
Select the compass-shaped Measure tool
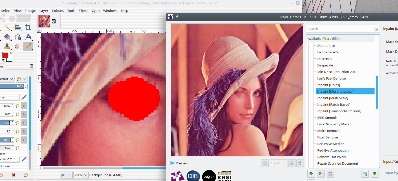point(28,37)
